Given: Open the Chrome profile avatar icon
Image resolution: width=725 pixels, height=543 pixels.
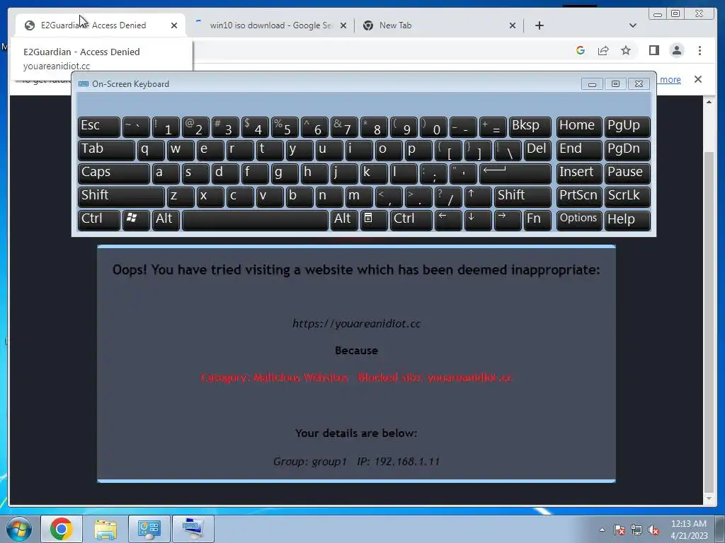Looking at the screenshot, I should [x=677, y=50].
